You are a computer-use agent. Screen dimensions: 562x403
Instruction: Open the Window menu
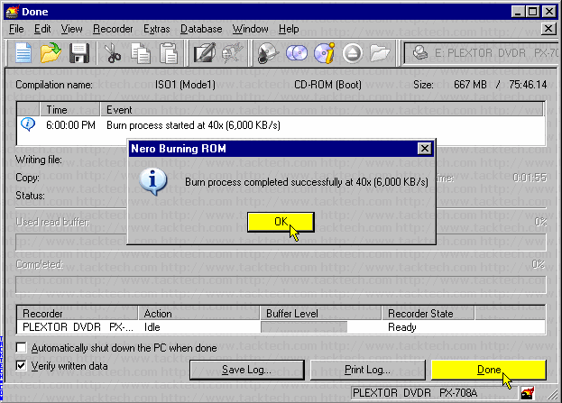(250, 29)
